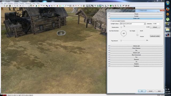Screen dimensions: 171x96
Task: Click the brown splat toolbar icon
Action: 57,6
